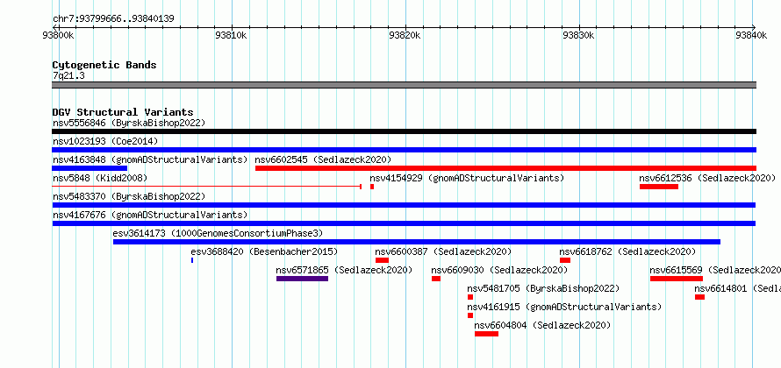Screen dimensions: 781x368
Task: Click the 93820k ruler label
Action: point(405,35)
